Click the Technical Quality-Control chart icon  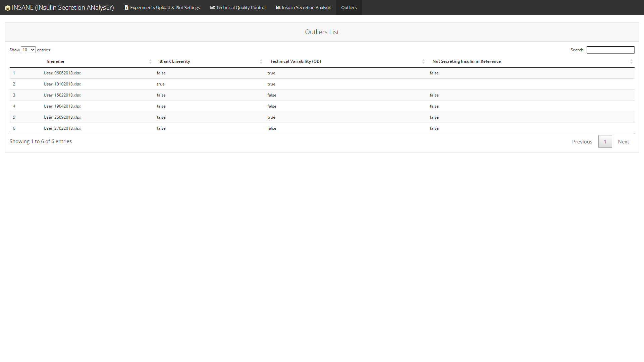pos(212,7)
